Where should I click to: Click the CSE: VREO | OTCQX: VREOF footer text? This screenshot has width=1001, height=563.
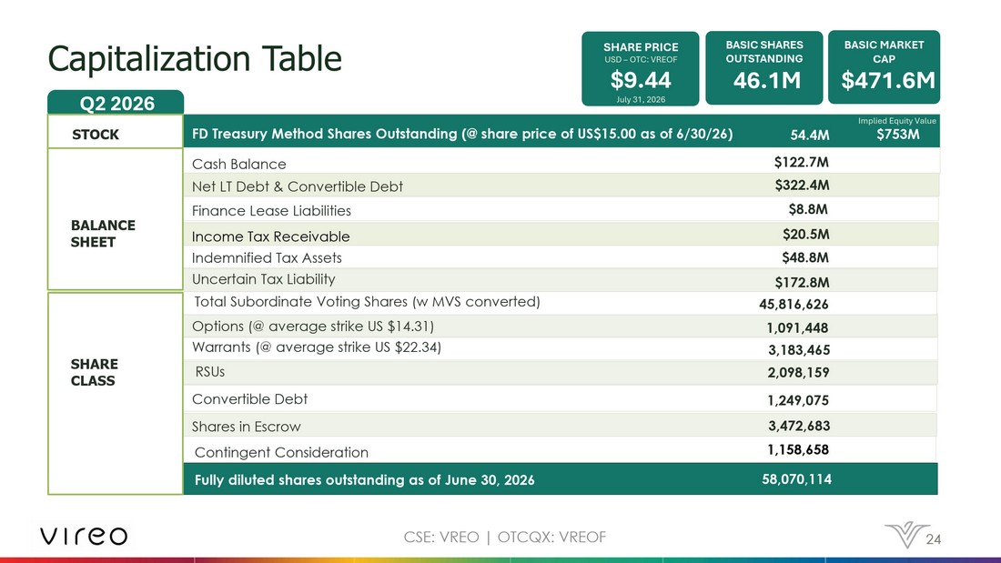point(504,537)
